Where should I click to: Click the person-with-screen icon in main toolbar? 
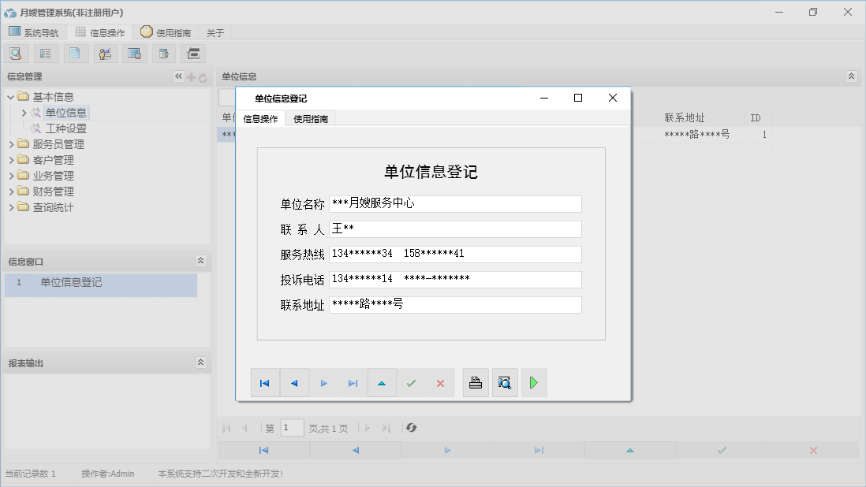tap(105, 54)
